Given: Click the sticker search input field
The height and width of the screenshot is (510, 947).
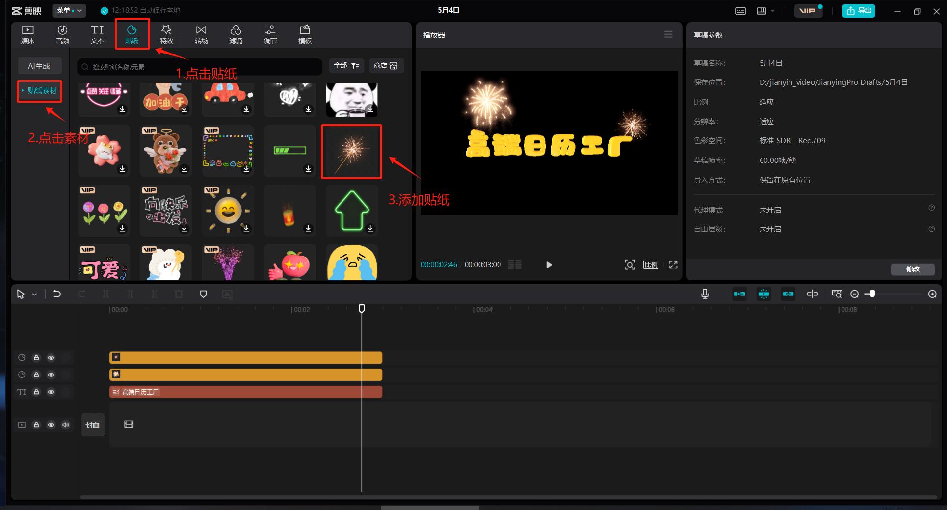Looking at the screenshot, I should (201, 67).
